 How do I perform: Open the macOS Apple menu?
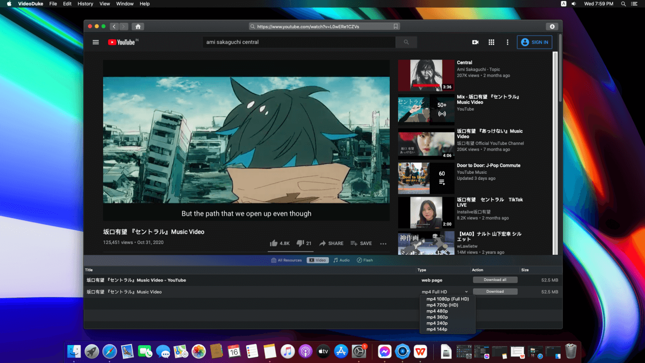pyautogui.click(x=9, y=4)
